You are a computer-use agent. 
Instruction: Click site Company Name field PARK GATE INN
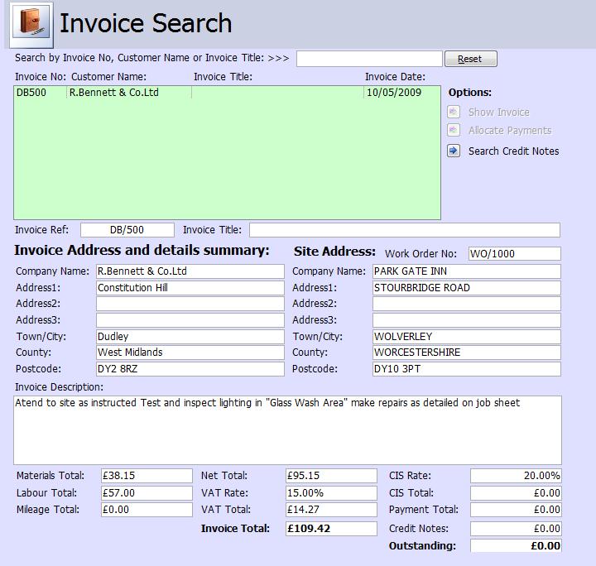click(x=466, y=271)
